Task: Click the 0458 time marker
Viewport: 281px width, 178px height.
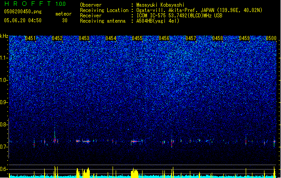Action: tap(218, 38)
